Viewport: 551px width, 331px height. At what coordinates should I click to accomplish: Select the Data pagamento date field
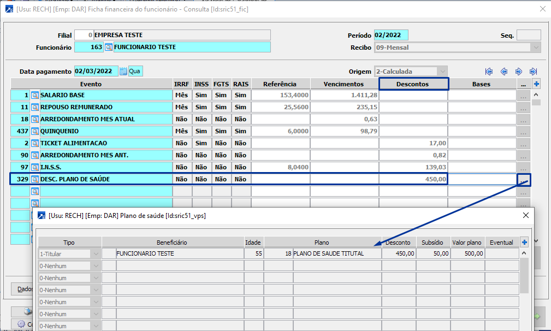tap(96, 72)
